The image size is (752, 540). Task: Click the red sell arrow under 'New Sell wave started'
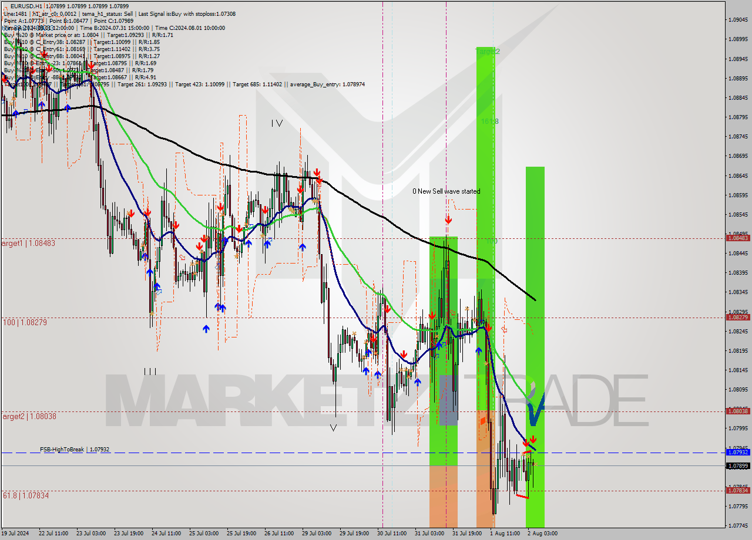click(x=448, y=220)
